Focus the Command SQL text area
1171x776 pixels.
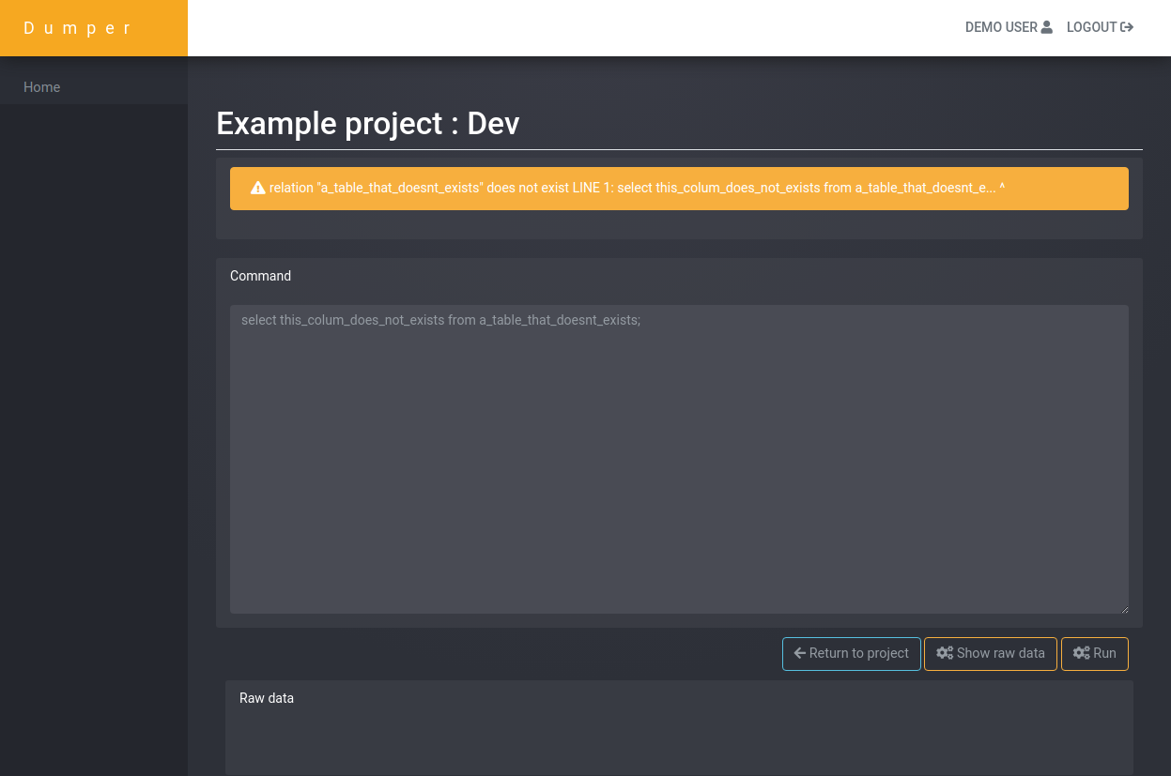click(x=679, y=459)
